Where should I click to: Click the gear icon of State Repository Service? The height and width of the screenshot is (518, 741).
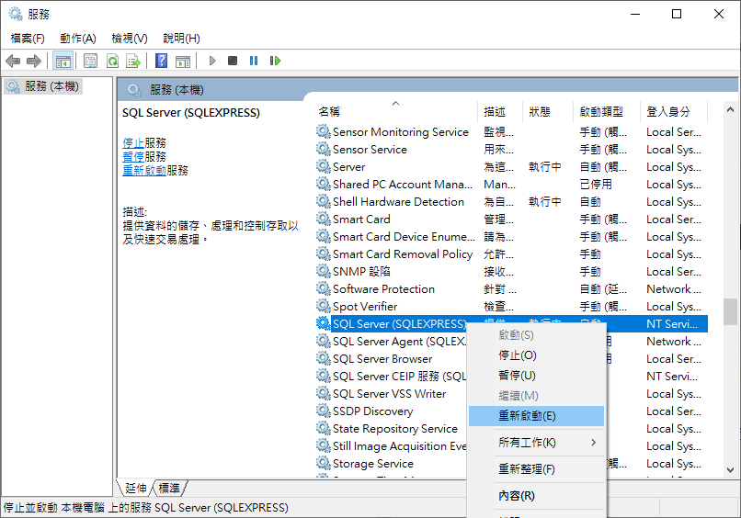[324, 428]
